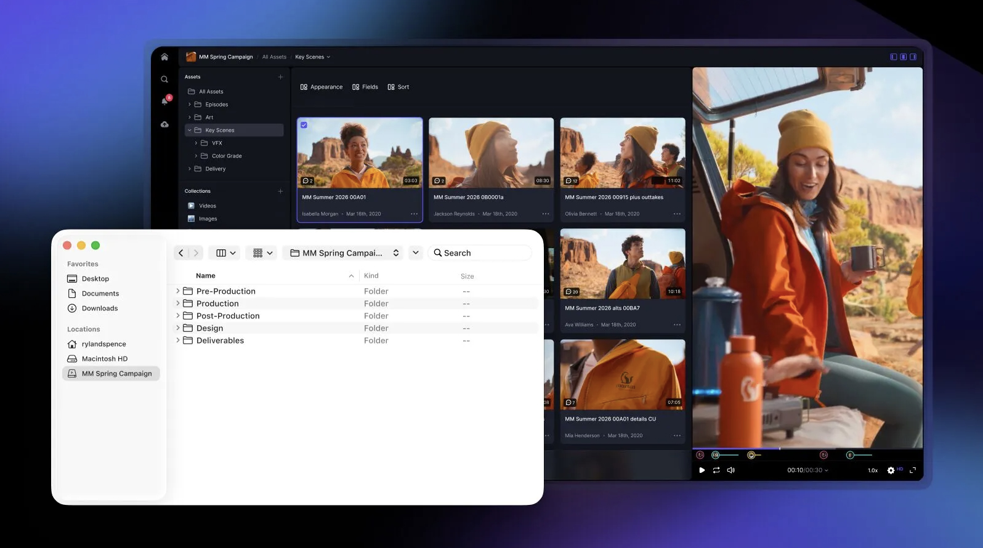Enter fullscreen on the video player
Screen dimensions: 983x548
pos(913,470)
